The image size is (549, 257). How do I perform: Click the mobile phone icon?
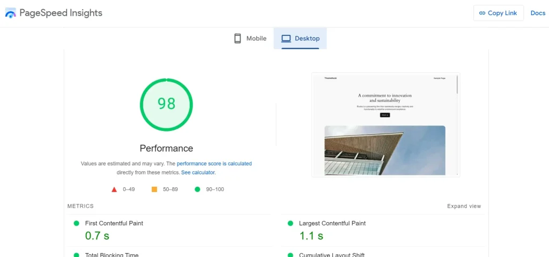(238, 39)
